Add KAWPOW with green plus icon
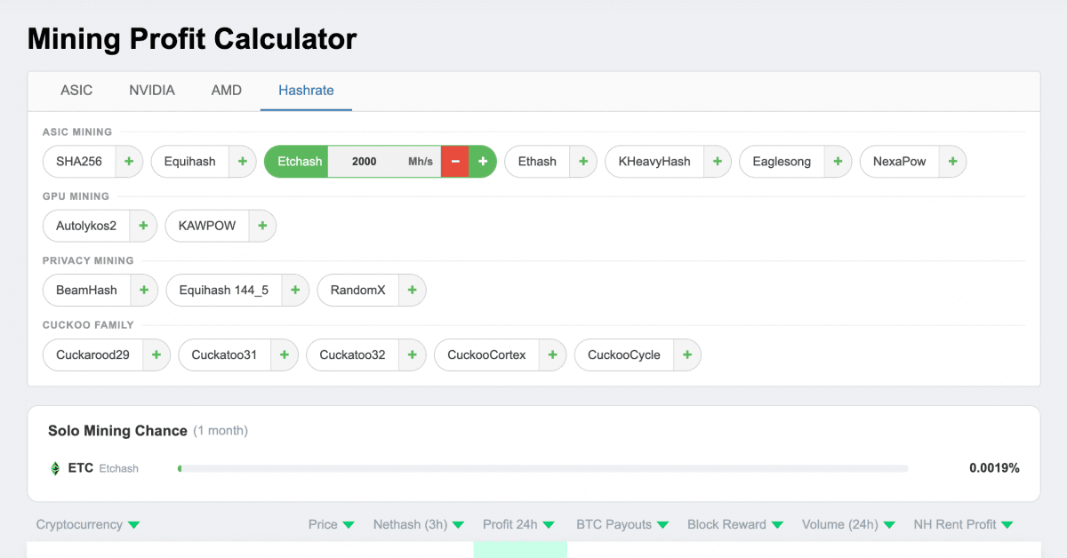 (262, 226)
